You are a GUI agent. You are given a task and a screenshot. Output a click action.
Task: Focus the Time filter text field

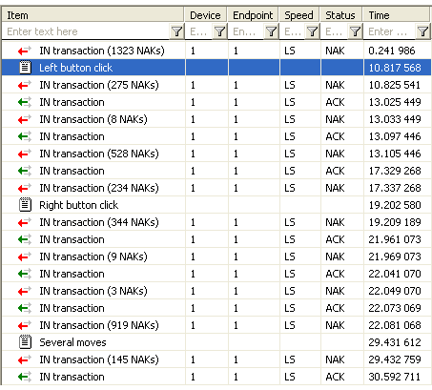coord(390,31)
